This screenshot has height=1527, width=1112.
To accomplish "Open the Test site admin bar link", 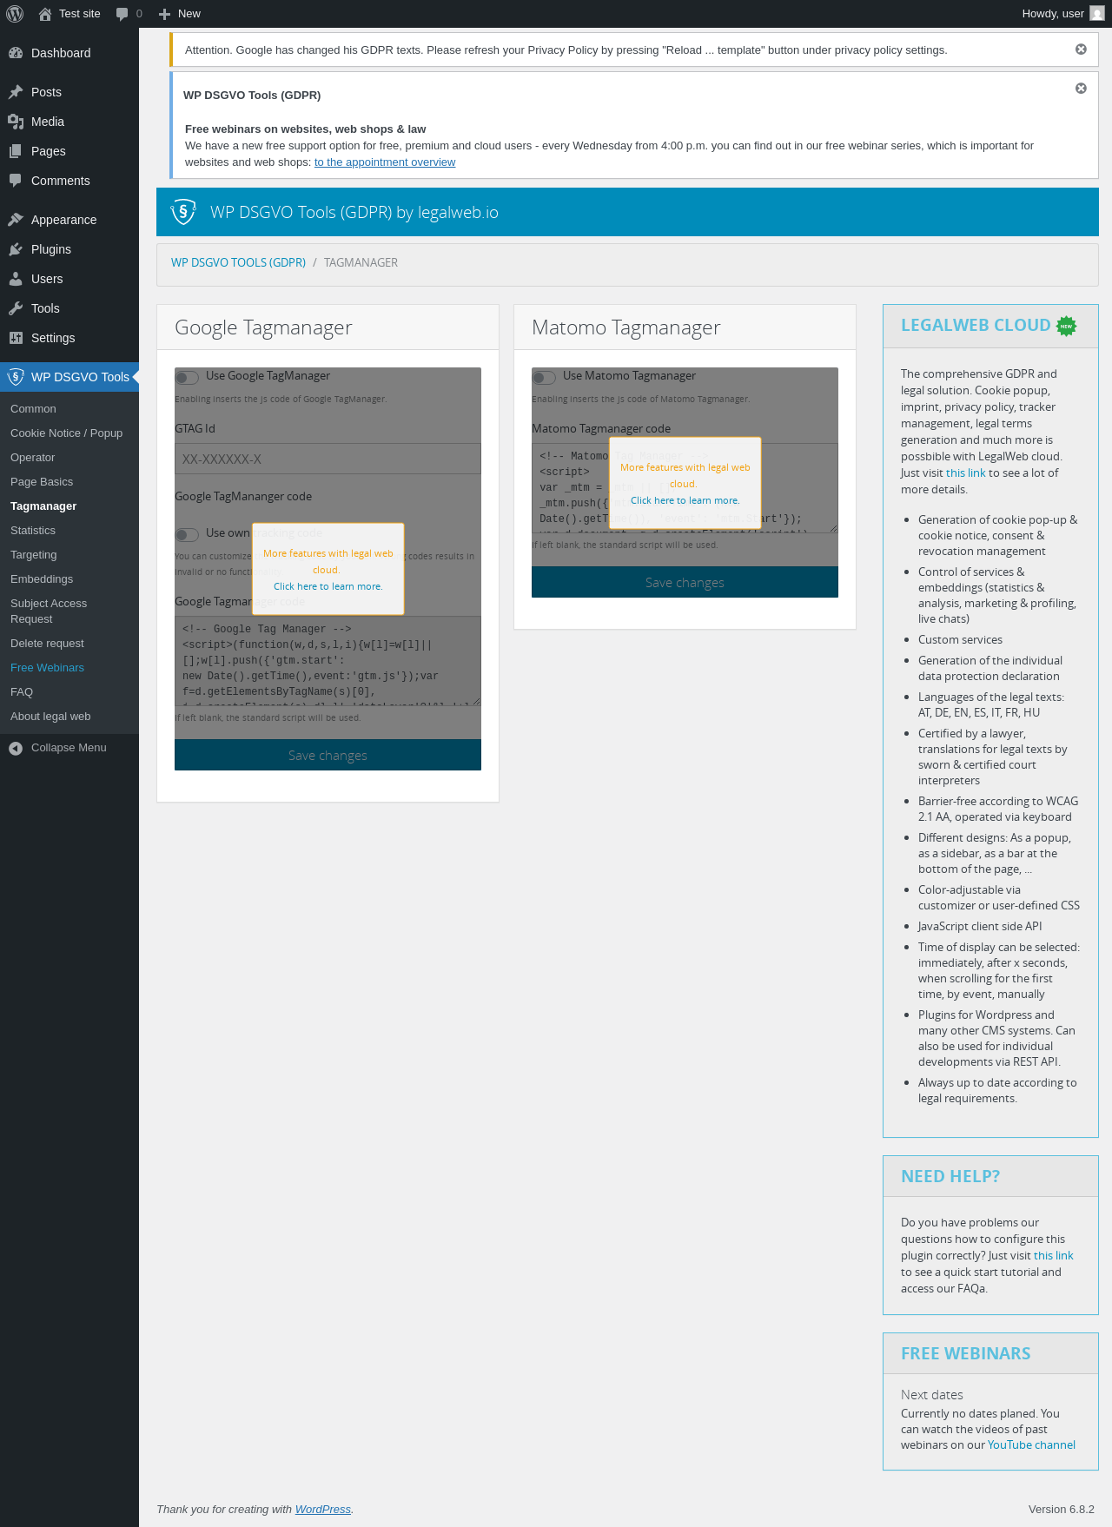I will click(69, 14).
